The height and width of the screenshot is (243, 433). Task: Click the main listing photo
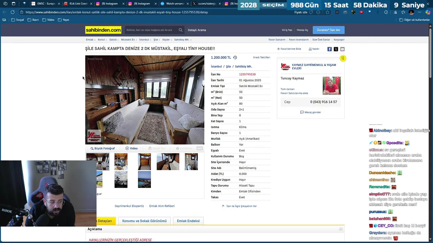click(145, 100)
